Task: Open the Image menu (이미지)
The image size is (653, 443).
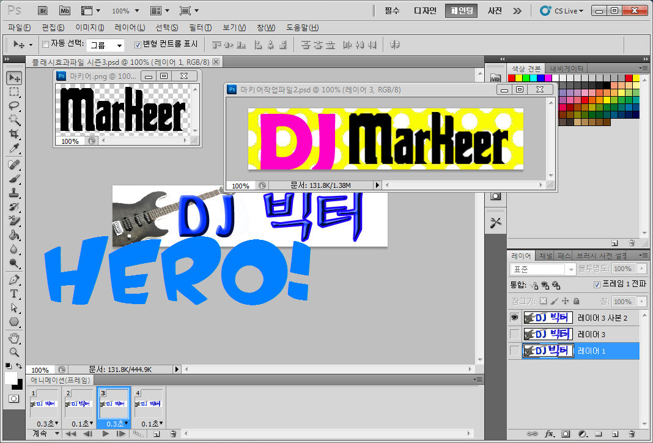Action: tap(89, 28)
